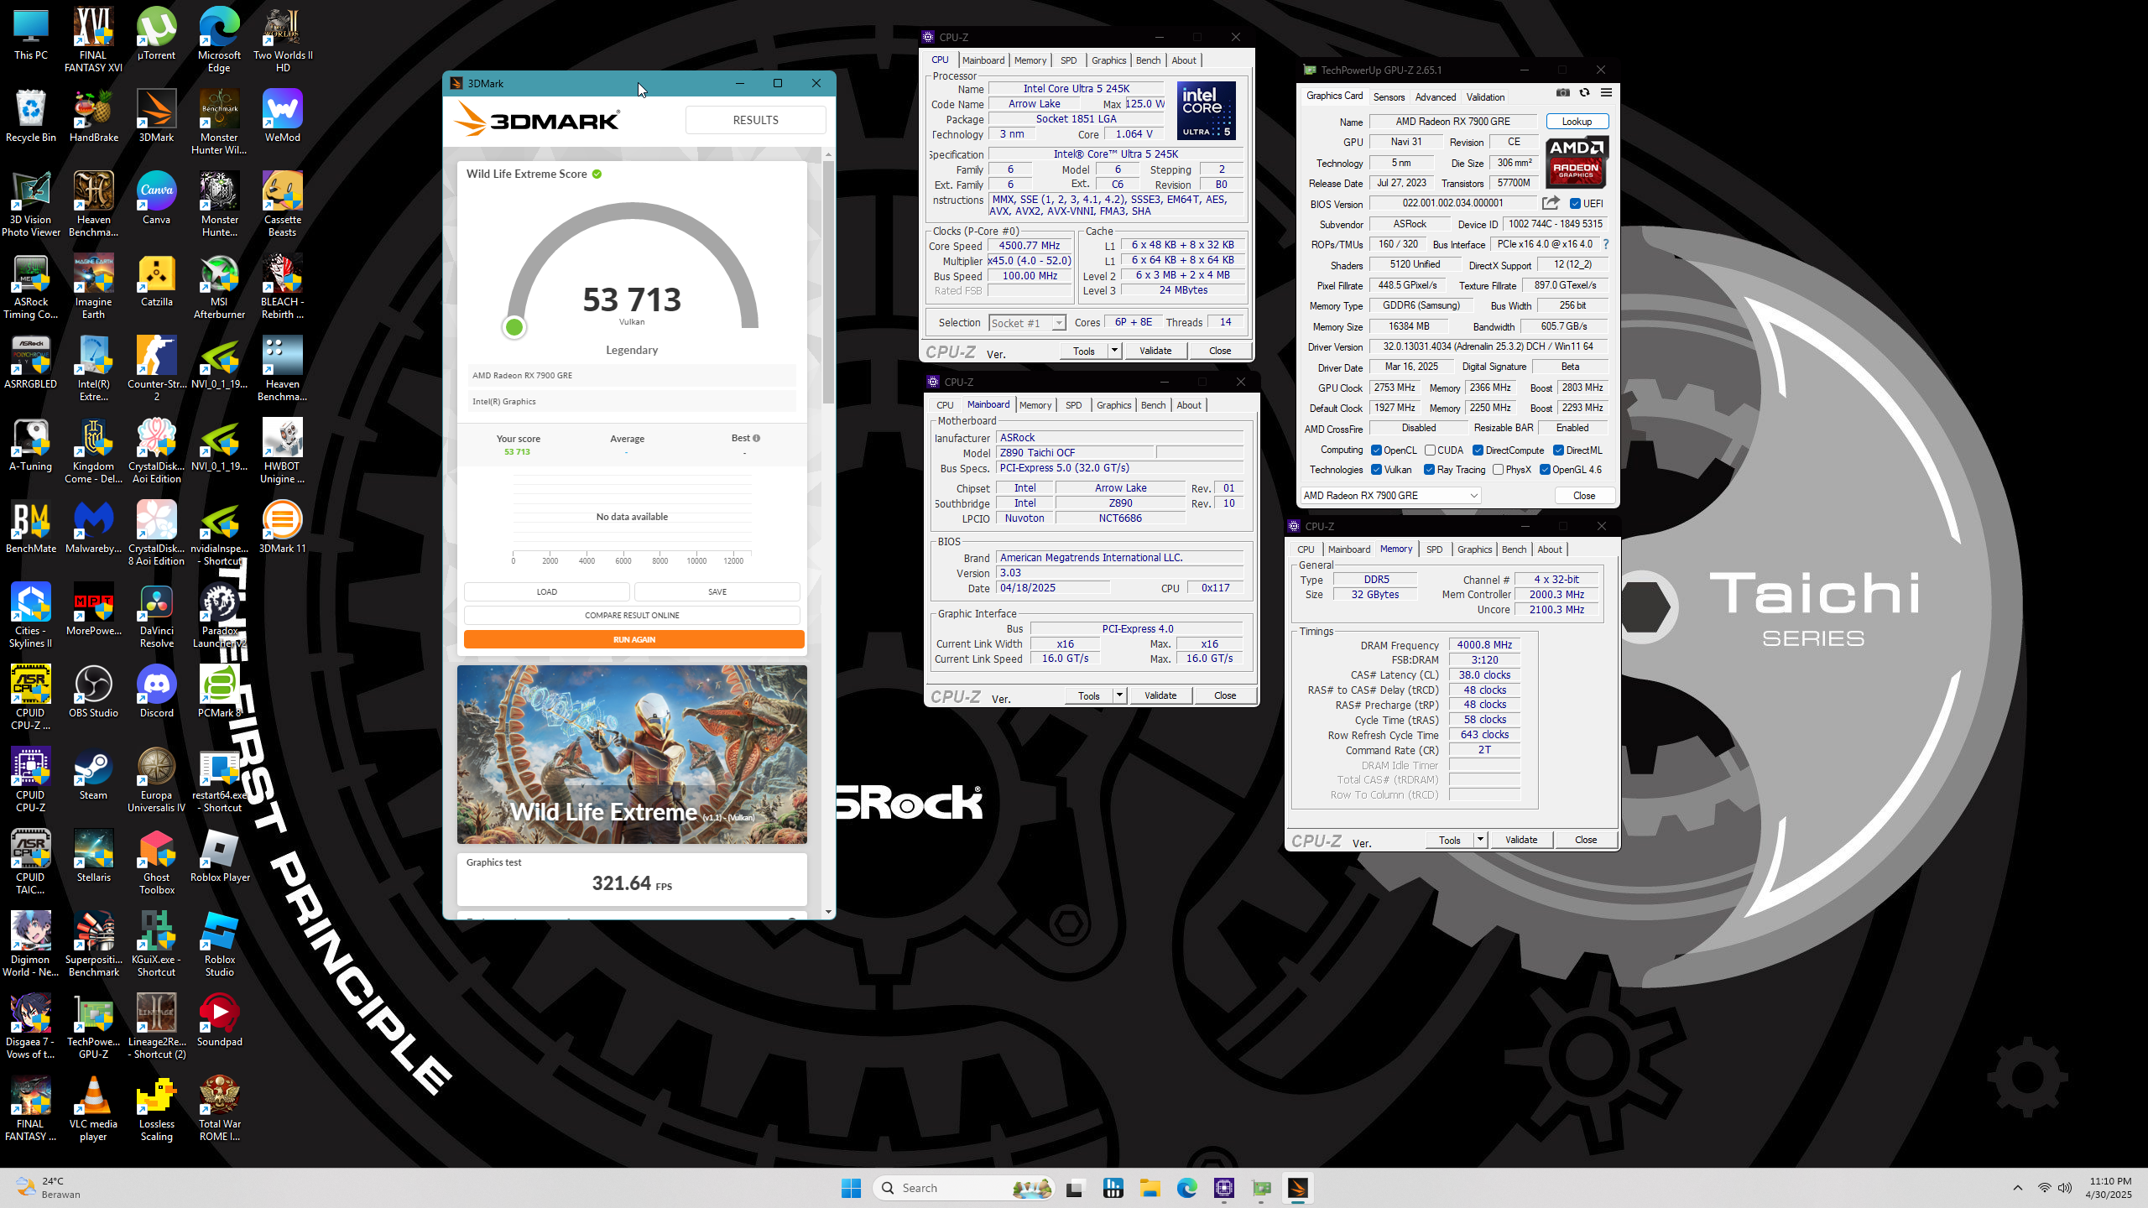Expand Tools arrow in CPU-Z CPU window
Image resolution: width=2148 pixels, height=1208 pixels.
[1114, 351]
